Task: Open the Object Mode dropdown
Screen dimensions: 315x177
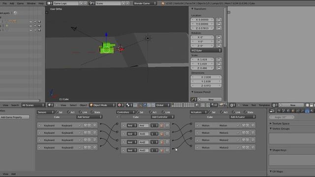Action: (102, 105)
